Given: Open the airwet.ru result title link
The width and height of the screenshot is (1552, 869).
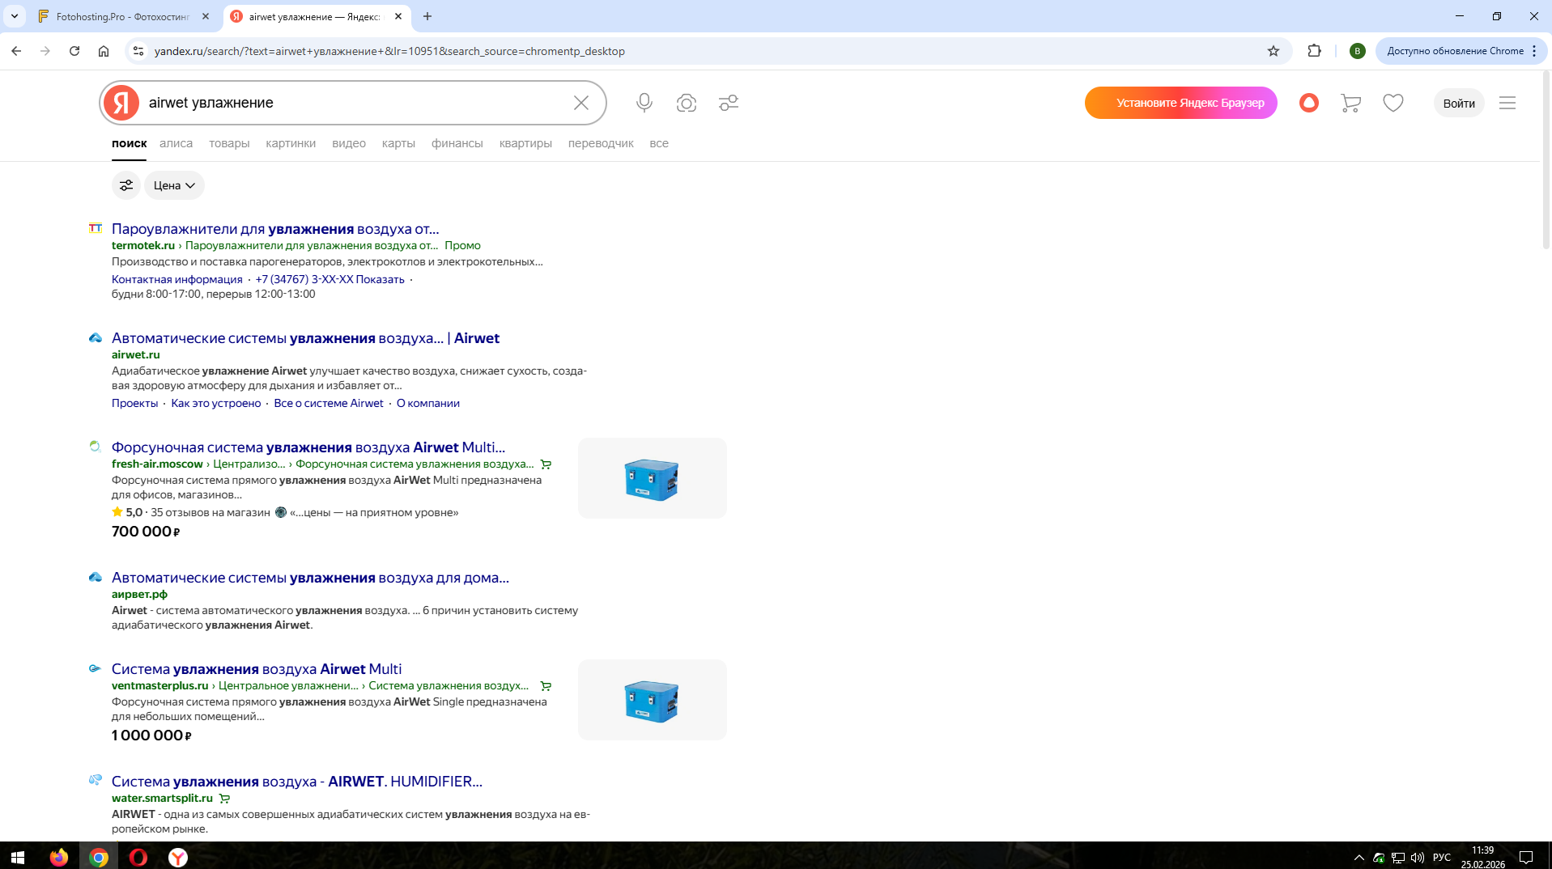Looking at the screenshot, I should coord(304,338).
